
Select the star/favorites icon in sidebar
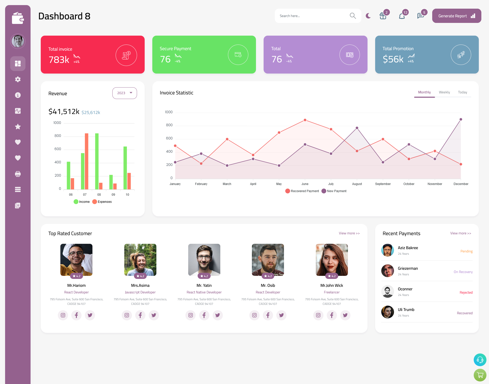click(x=18, y=126)
